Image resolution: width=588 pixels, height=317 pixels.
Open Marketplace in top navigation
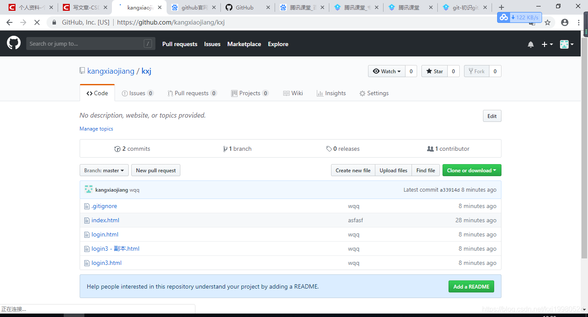point(244,44)
